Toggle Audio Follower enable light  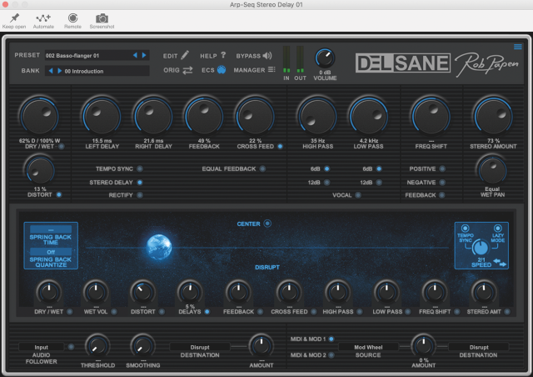point(71,347)
